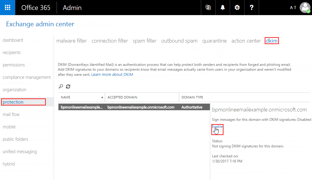Switch to the spam filter tab

[144, 40]
